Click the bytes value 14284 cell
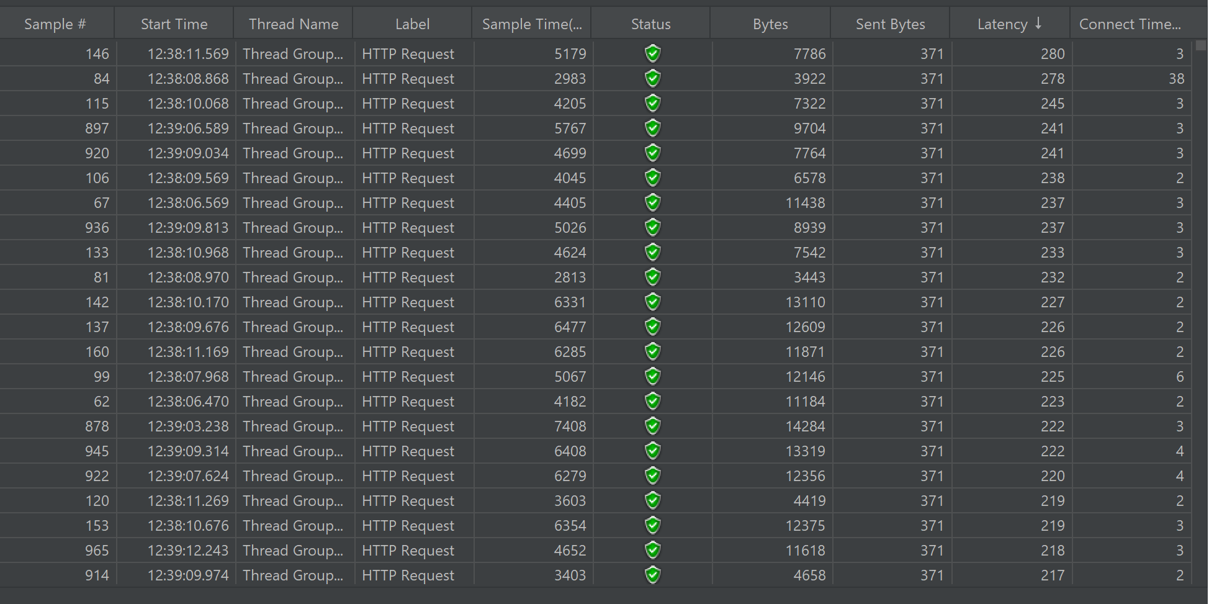 tap(805, 426)
